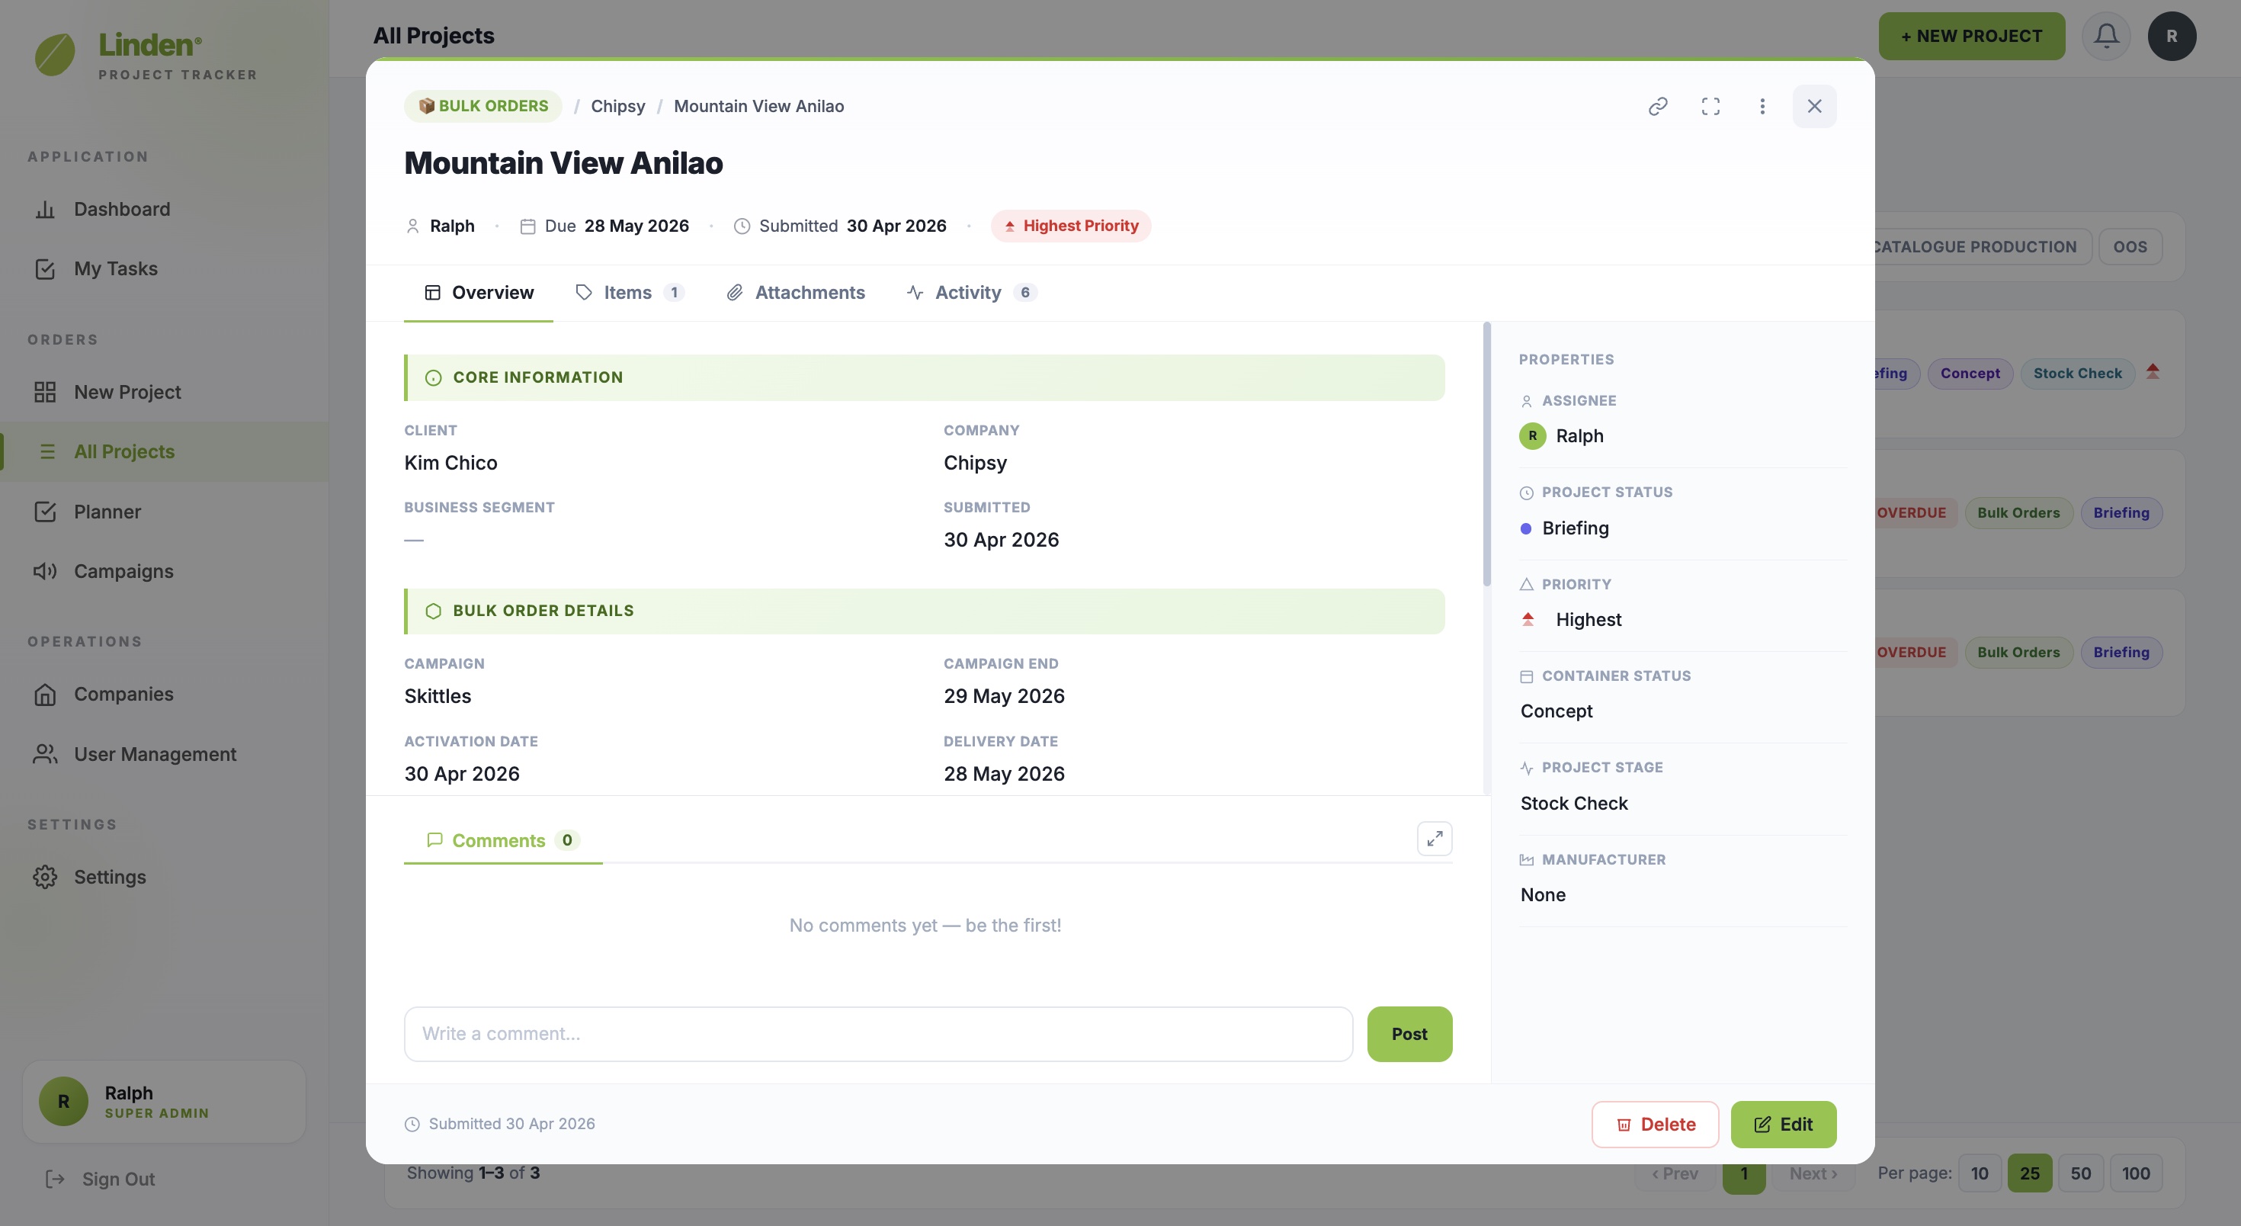
Task: Change the Concept container status
Action: pyautogui.click(x=1557, y=711)
